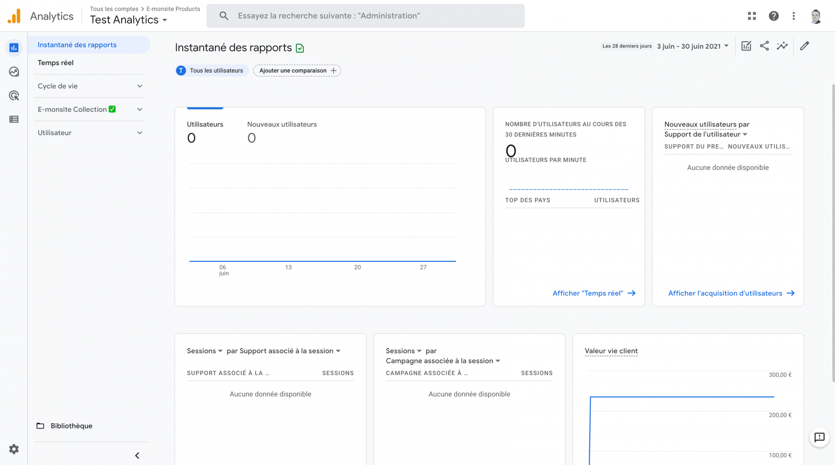Open customize comparisons edit icon
This screenshot has width=835, height=465.
pos(746,46)
